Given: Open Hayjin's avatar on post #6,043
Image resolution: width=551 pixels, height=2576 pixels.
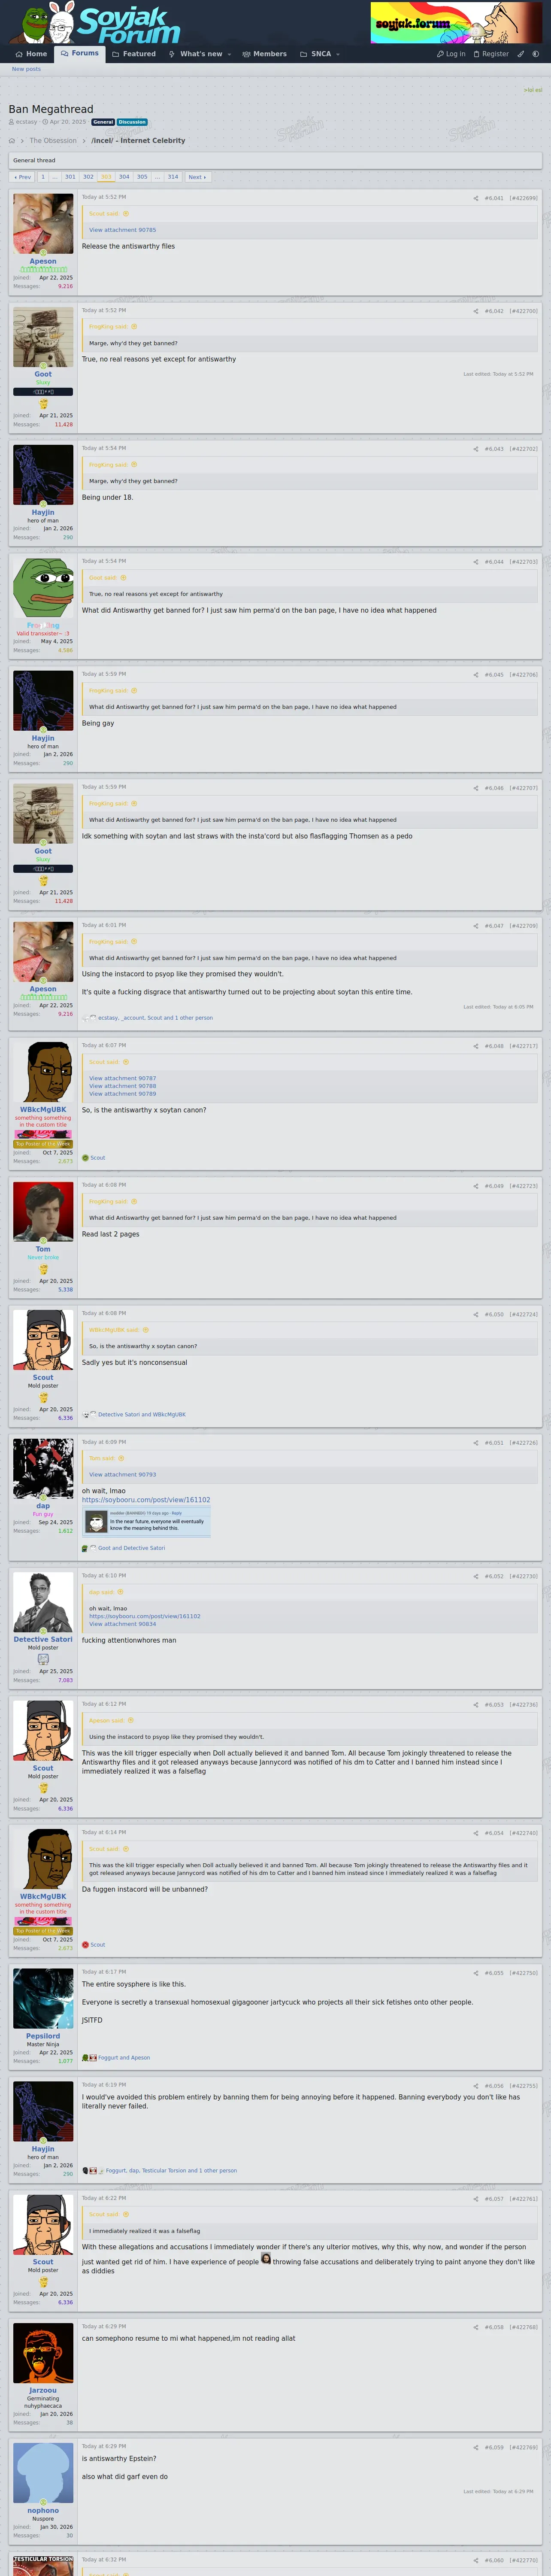Looking at the screenshot, I should click(43, 474).
